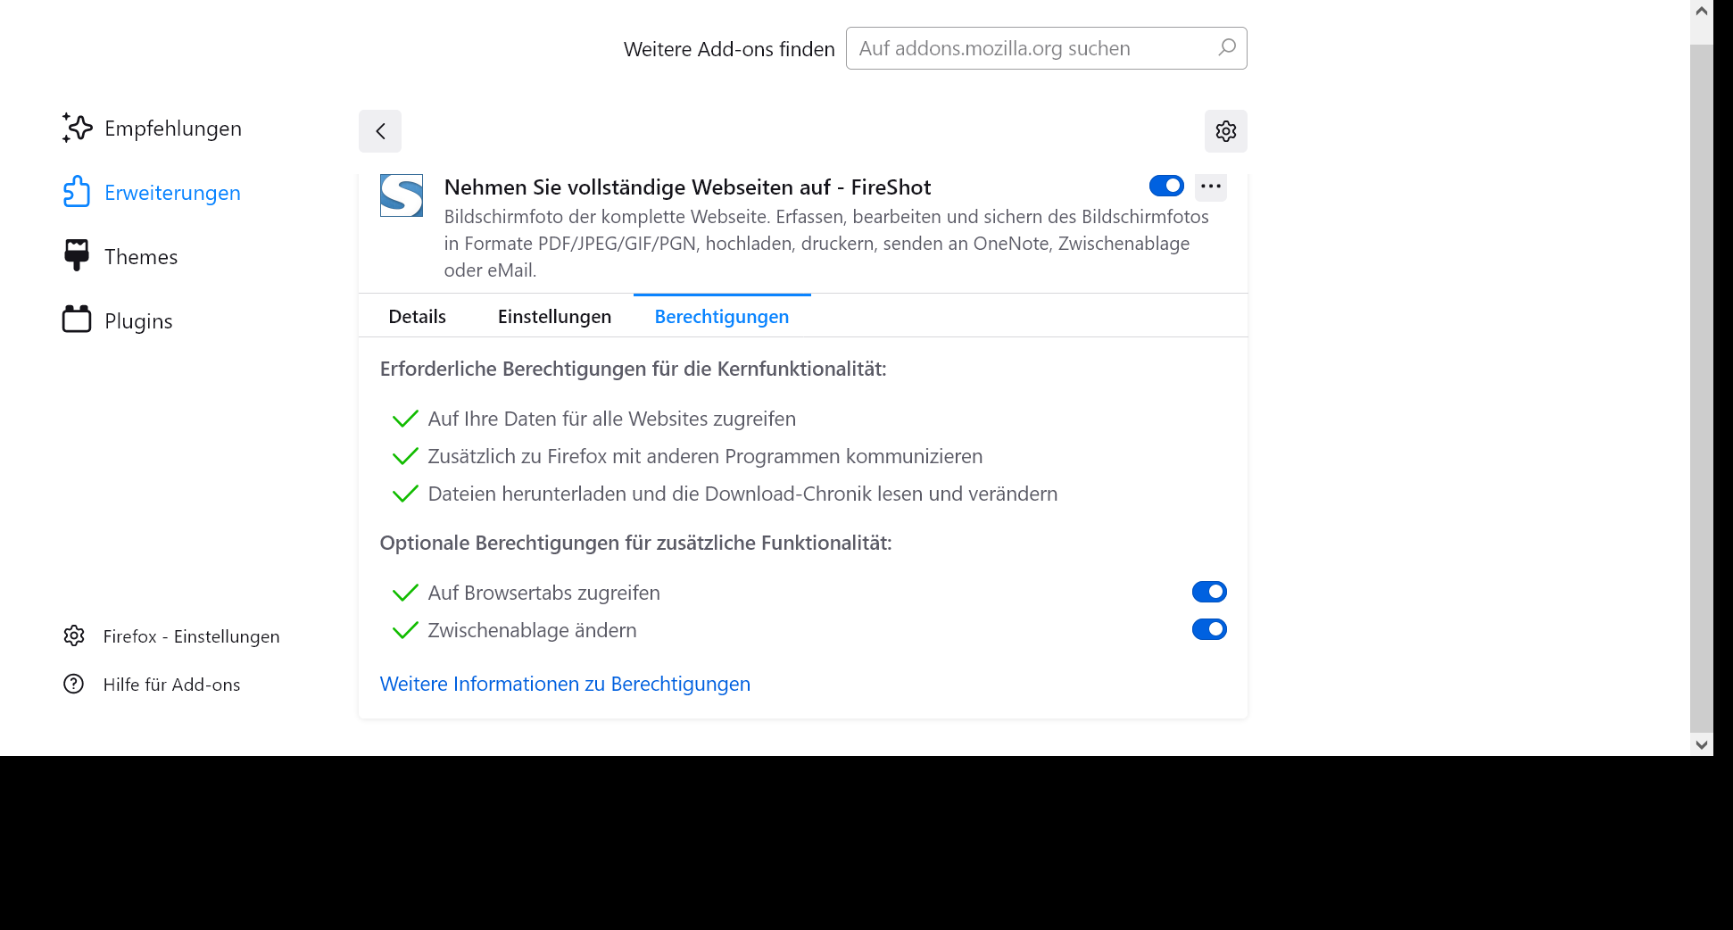Click the search magnifier icon

[1227, 47]
